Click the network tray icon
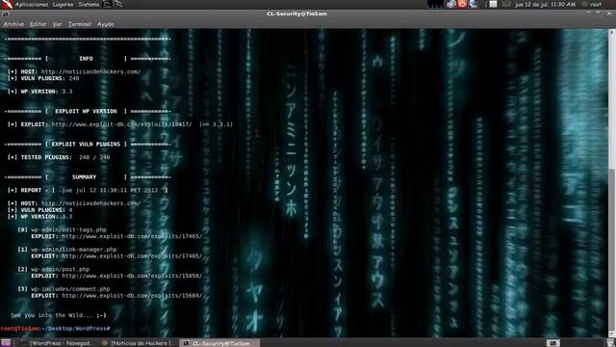616x347 pixels. click(473, 4)
